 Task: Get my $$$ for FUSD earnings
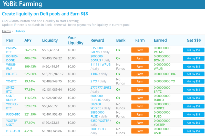click(x=193, y=114)
